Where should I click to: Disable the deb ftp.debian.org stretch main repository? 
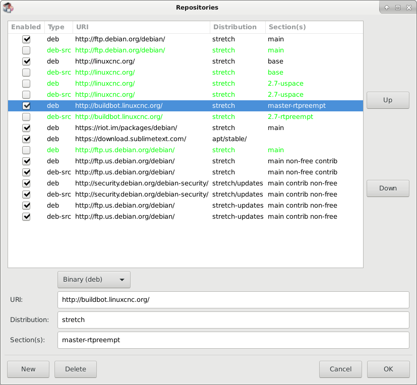tap(26, 39)
